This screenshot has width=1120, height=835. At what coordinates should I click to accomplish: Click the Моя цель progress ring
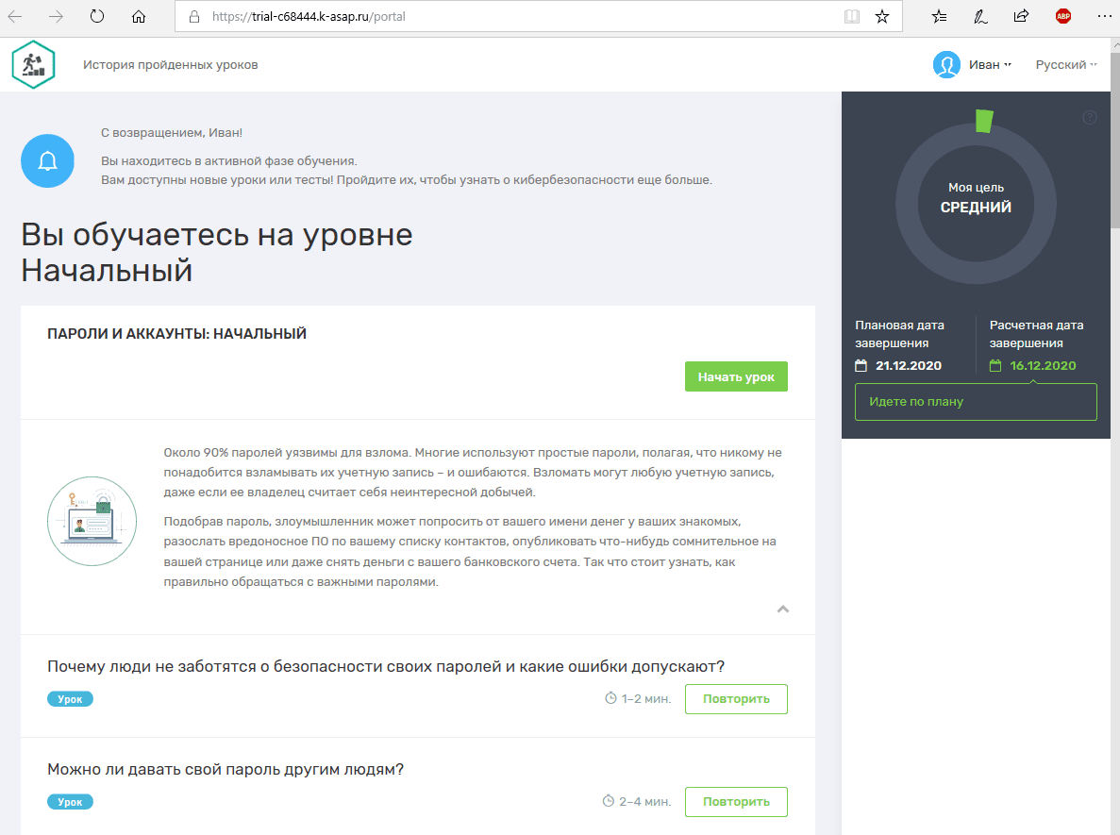tap(976, 204)
